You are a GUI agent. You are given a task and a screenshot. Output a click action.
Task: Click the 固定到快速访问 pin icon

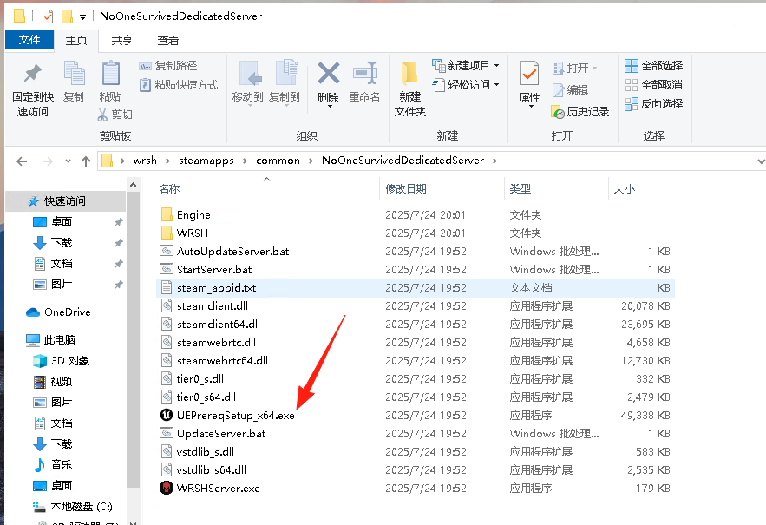click(x=33, y=74)
